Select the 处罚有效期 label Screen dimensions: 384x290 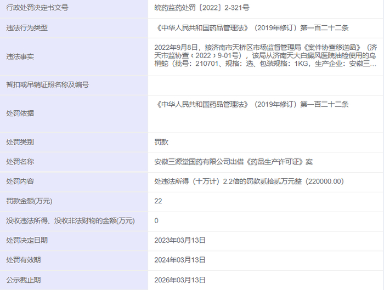(x=24, y=260)
